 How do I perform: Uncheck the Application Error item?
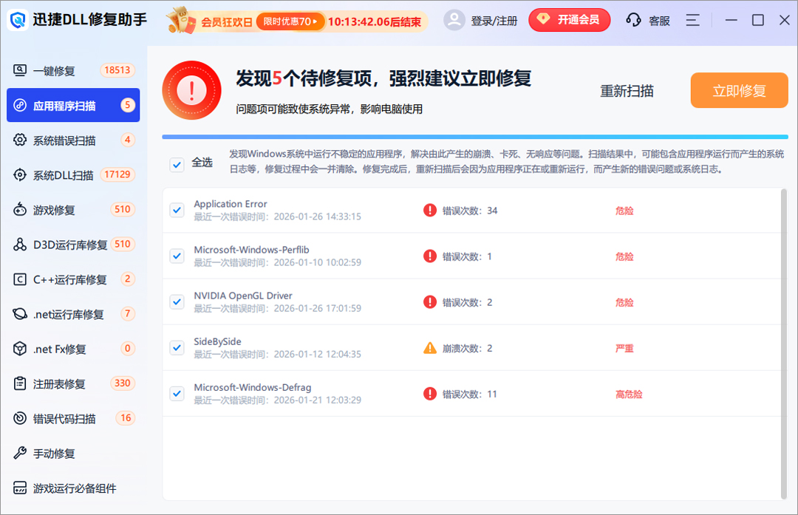[x=177, y=210]
